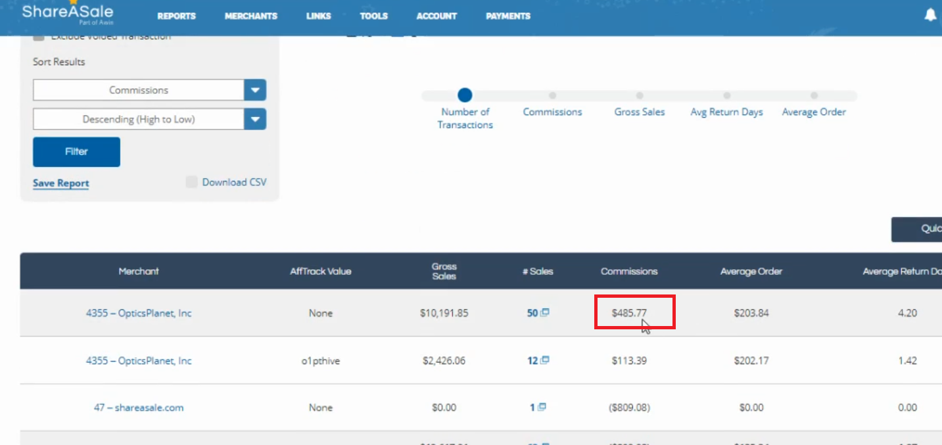This screenshot has width=942, height=445.
Task: Open the Links menu
Action: click(x=319, y=16)
